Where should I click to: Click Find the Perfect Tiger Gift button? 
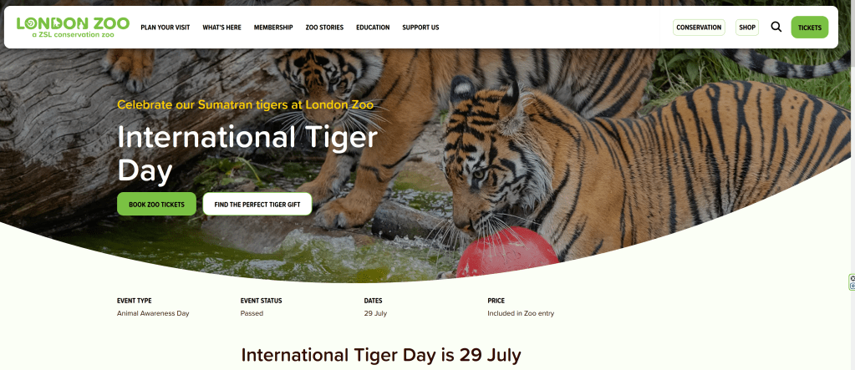point(257,204)
